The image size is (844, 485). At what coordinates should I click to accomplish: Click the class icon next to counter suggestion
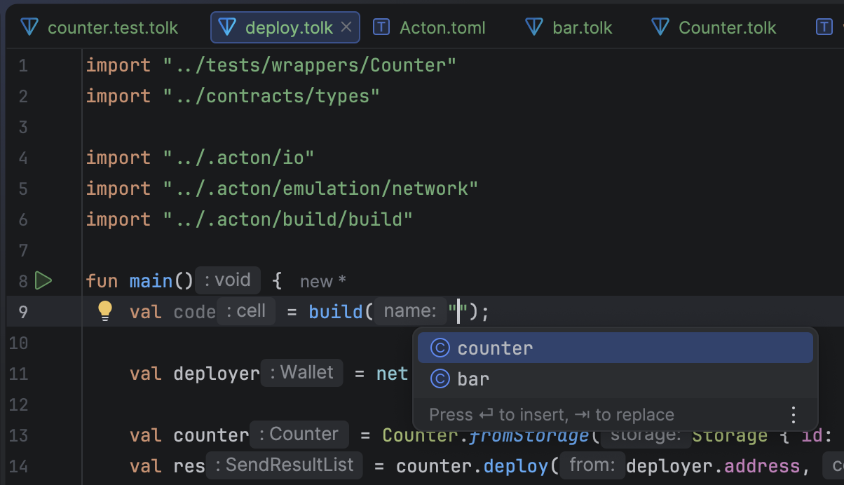[x=440, y=348]
